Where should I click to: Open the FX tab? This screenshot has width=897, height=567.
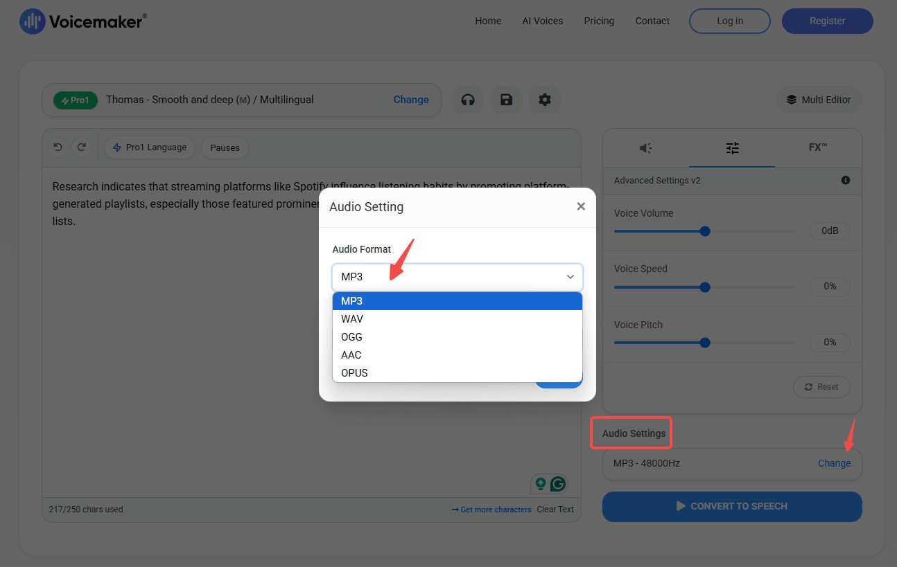(818, 147)
